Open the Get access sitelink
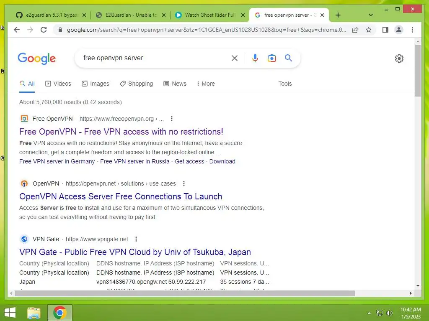This screenshot has width=429, height=321. point(189,161)
